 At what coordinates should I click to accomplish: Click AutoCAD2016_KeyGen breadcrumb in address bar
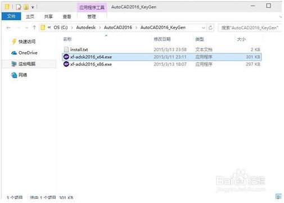tap(163, 28)
